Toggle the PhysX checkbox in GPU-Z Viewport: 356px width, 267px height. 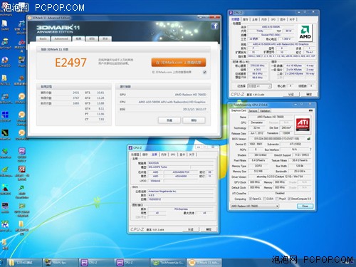277,199
